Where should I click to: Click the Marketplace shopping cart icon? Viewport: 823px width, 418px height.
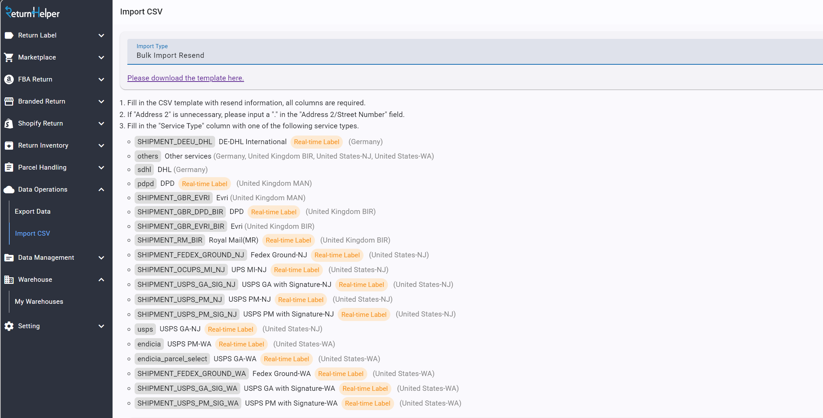[9, 57]
